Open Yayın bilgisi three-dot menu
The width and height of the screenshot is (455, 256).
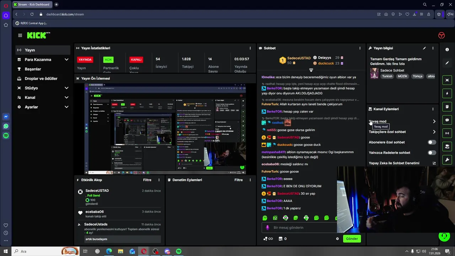coord(433,48)
